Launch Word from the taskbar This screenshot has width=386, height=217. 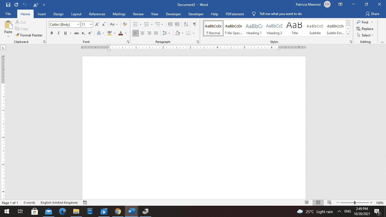[131, 211]
